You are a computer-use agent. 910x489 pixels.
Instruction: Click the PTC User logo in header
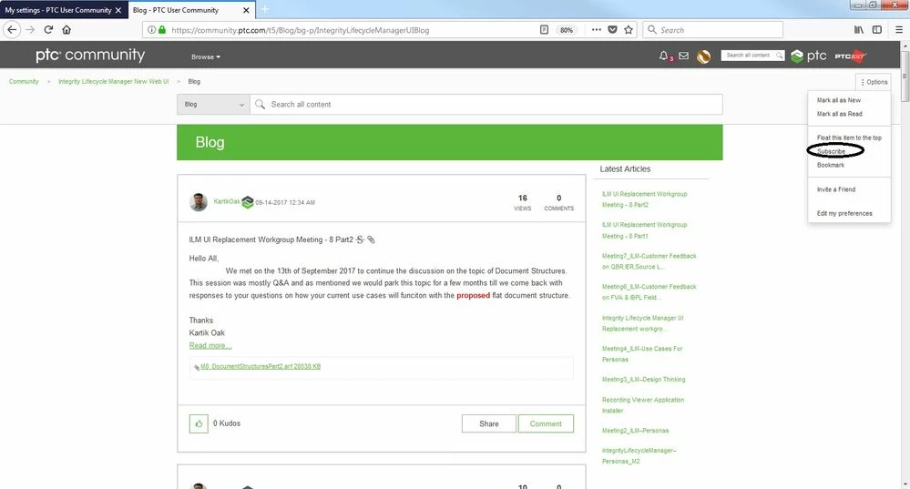[850, 56]
